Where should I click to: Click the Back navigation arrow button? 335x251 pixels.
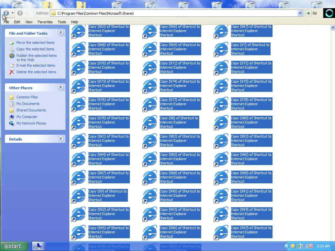pyautogui.click(x=6, y=13)
